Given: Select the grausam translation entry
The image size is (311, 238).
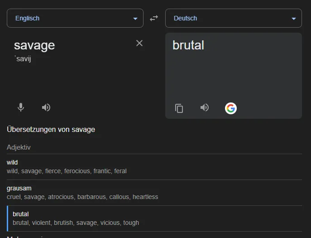Looking at the screenshot, I should (x=154, y=193).
